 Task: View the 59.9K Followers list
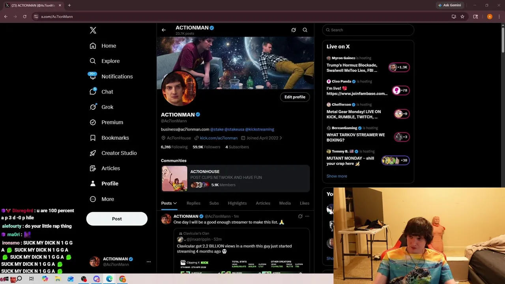(x=206, y=147)
